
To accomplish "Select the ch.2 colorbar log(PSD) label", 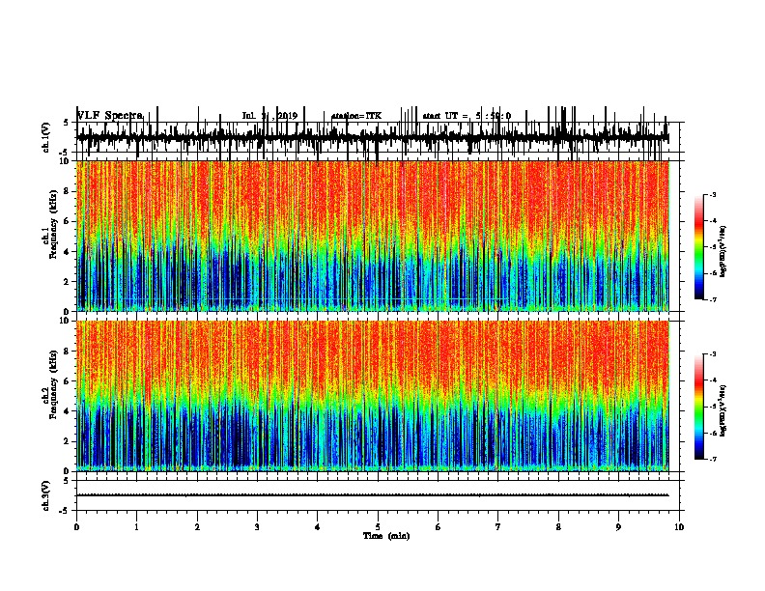I will click(x=722, y=410).
